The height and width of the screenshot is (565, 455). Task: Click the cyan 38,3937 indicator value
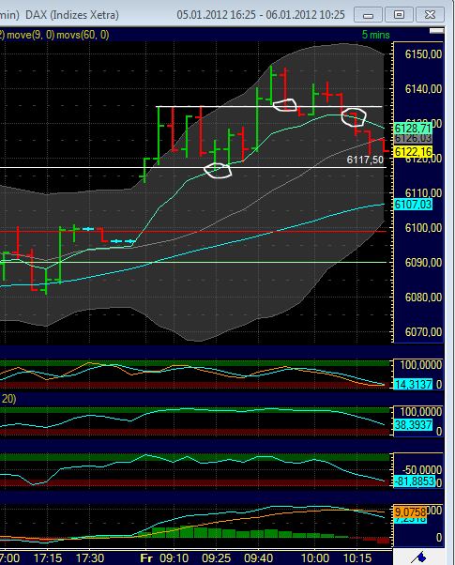(x=413, y=425)
